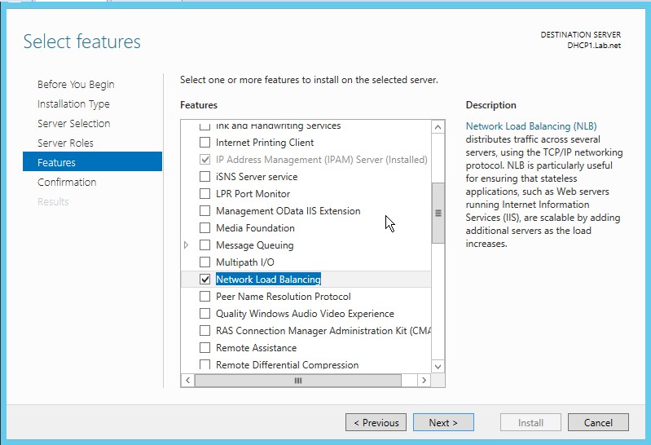Click the features list scroll up arrow

pyautogui.click(x=438, y=127)
